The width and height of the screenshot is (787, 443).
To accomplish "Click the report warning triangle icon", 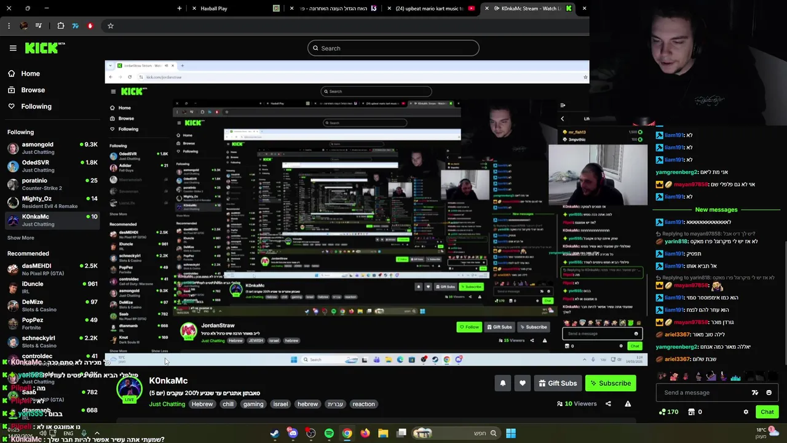I will (628, 404).
